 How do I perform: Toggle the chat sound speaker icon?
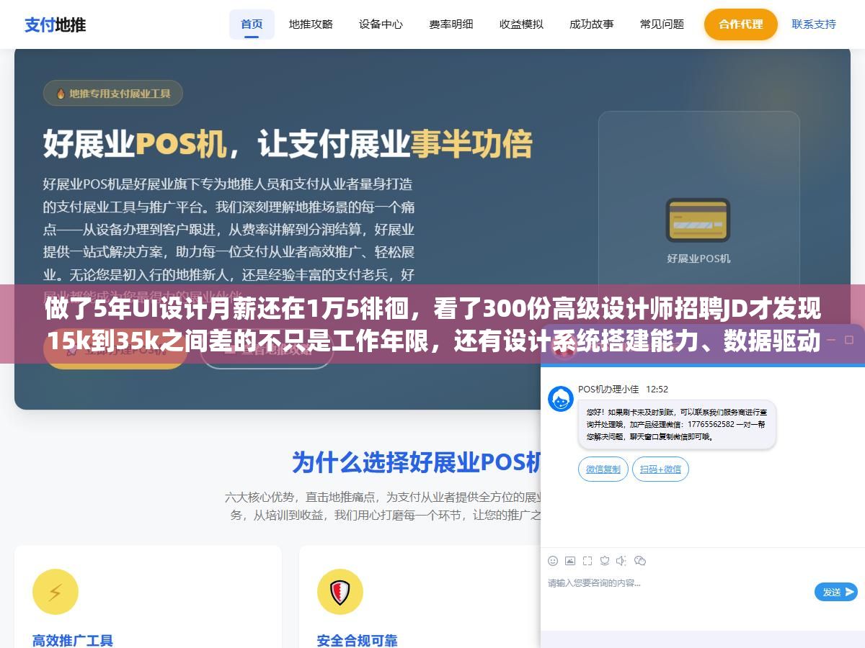622,560
